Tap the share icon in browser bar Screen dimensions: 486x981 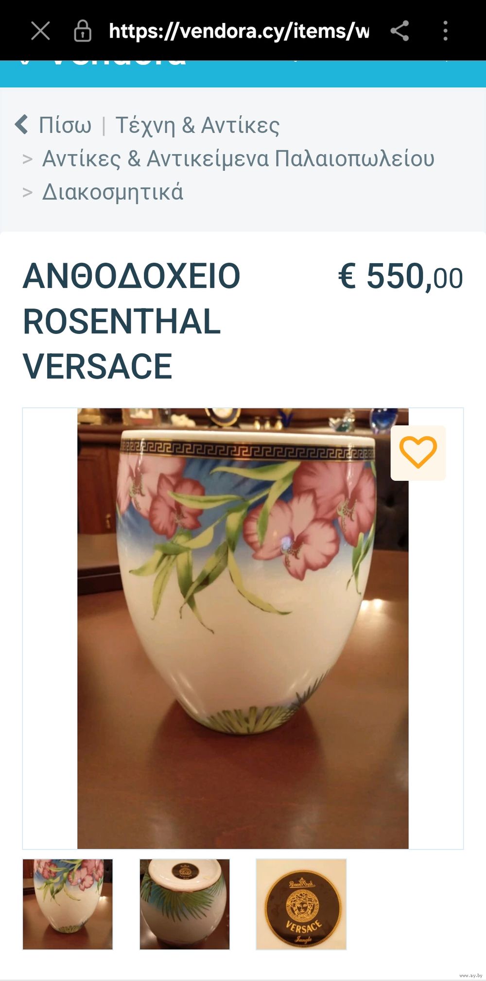coord(399,31)
